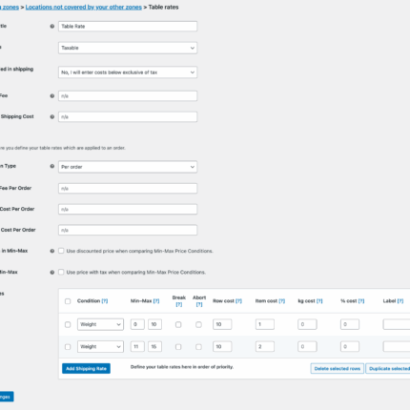This screenshot has height=410, width=410.
Task: Open the Taxable tax status dropdown
Action: click(x=128, y=48)
